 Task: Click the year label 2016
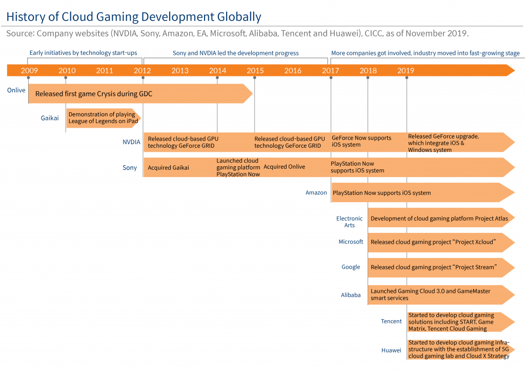point(293,71)
